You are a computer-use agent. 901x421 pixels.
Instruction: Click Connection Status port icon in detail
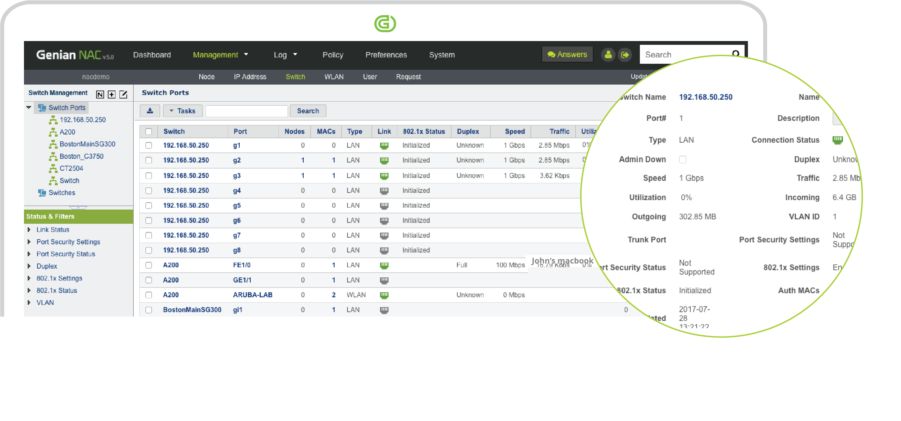tap(837, 140)
